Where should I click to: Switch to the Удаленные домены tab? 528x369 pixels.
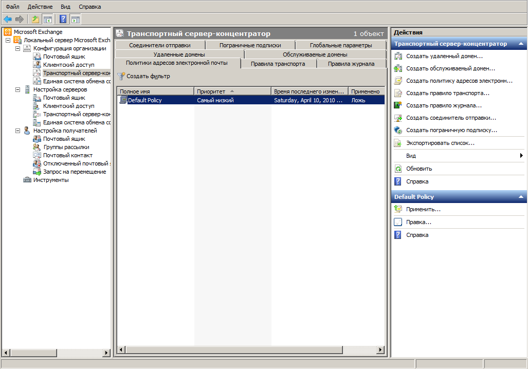179,54
